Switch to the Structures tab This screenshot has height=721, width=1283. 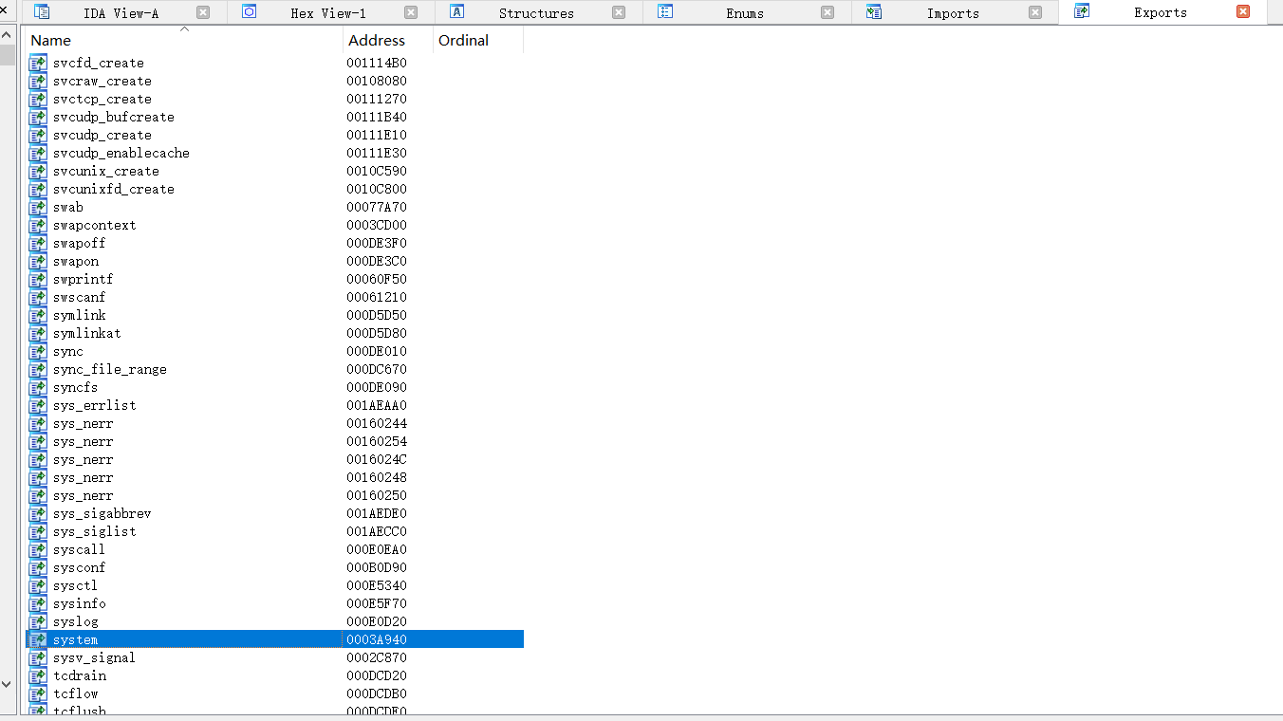pos(536,13)
